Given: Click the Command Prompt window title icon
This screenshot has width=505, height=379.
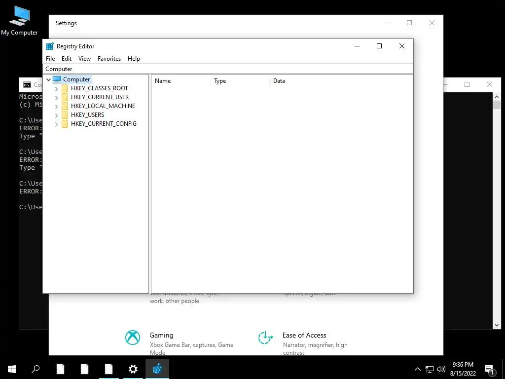Looking at the screenshot, I should pyautogui.click(x=27, y=85).
